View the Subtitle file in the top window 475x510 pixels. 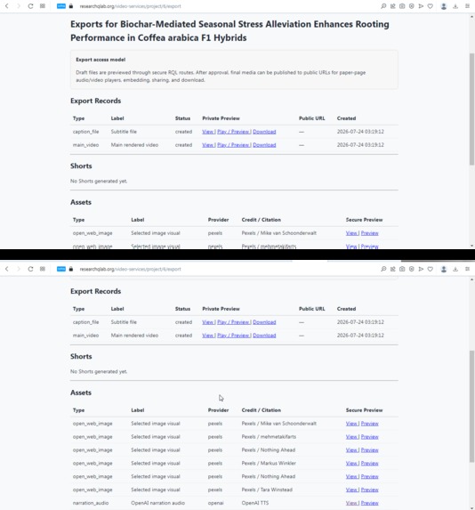click(207, 132)
